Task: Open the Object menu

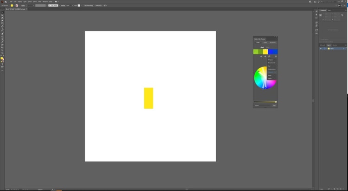Action: 20,1
